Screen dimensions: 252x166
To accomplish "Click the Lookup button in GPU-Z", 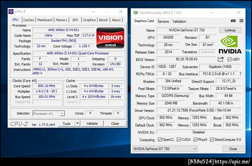I will 230,30.
